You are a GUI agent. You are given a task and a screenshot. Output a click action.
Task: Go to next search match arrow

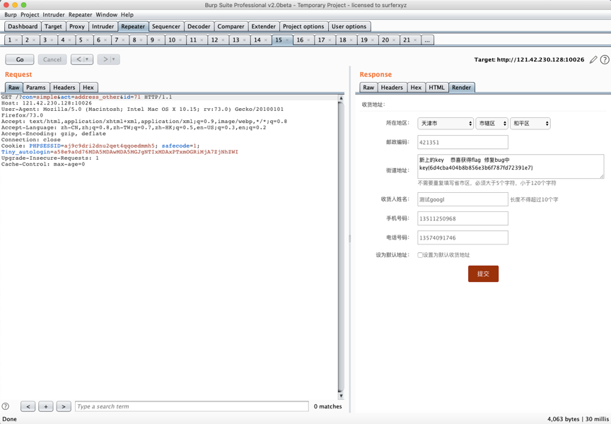64,406
